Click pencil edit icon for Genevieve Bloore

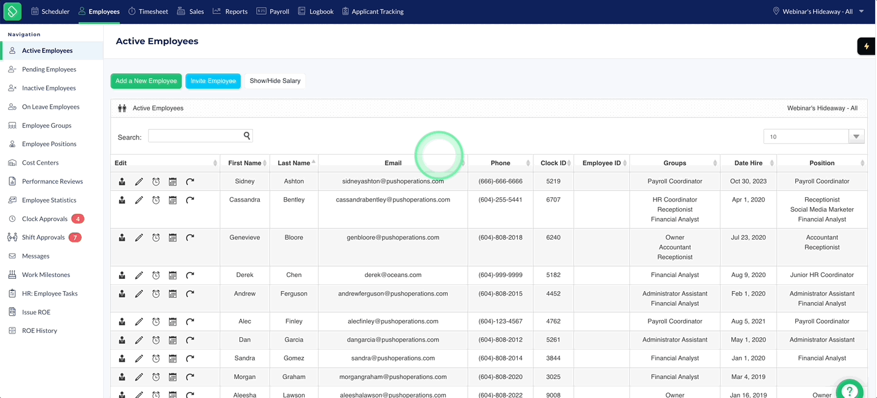point(139,238)
